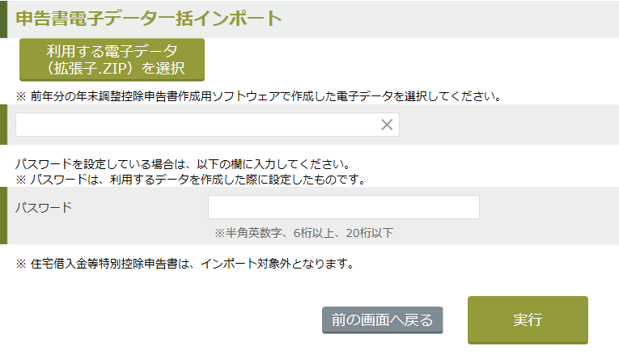
Task: Return to the previous screen
Action: 382,320
